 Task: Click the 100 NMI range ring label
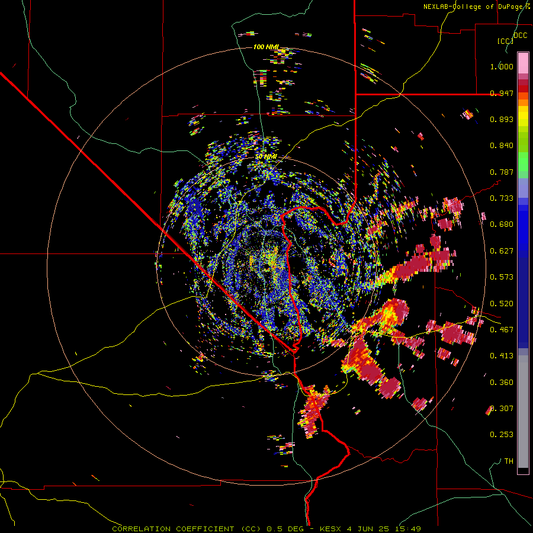266,47
